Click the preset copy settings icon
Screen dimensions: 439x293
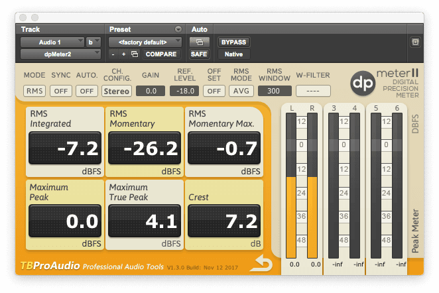[x=135, y=54]
